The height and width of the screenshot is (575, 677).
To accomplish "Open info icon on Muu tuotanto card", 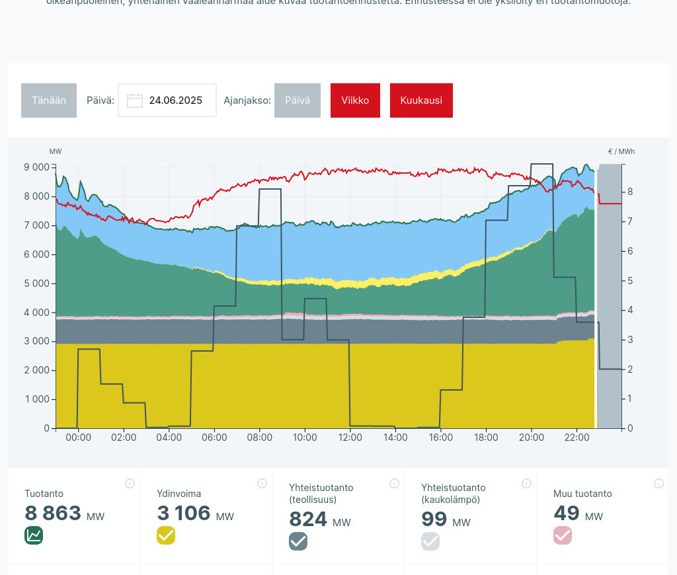I will pos(658,484).
